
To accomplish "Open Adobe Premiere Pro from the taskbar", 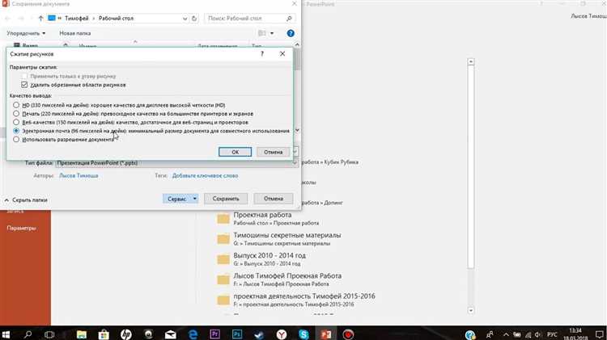I will point(214,334).
